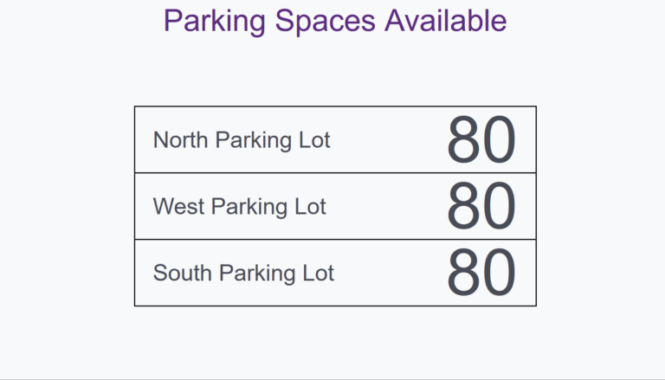Image resolution: width=665 pixels, height=380 pixels.
Task: Click the word South in the last row
Action: (x=183, y=273)
